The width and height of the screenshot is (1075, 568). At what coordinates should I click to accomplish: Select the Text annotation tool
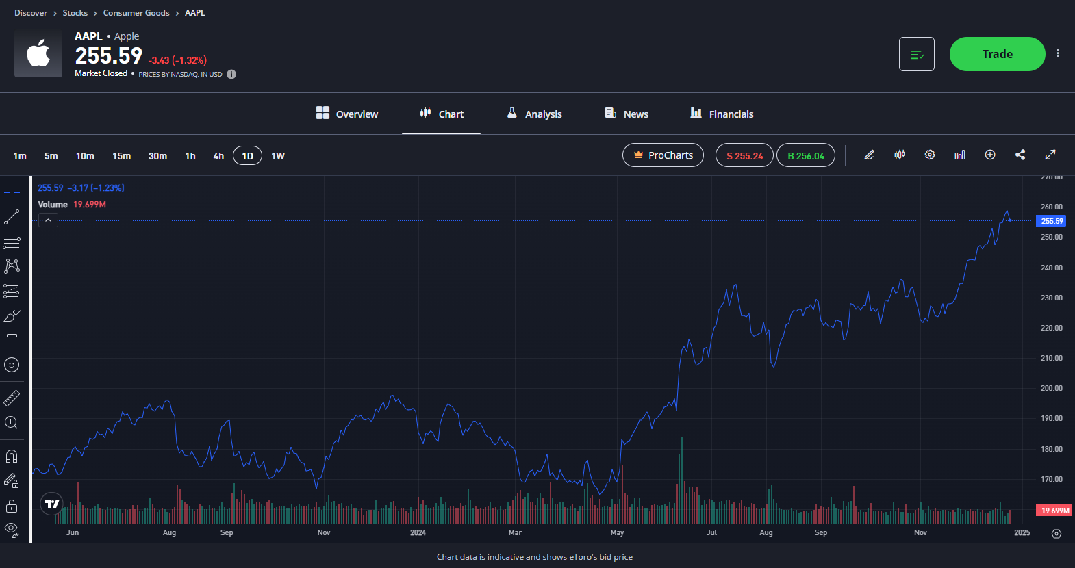click(x=12, y=340)
